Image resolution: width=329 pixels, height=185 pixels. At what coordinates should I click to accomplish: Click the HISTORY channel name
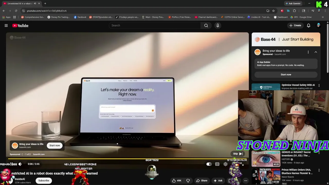(x=286, y=159)
